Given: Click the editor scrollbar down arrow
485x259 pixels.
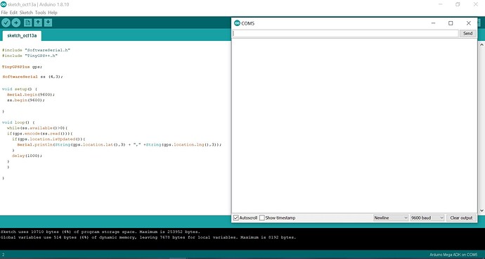Looking at the screenshot, I should click(481, 210).
